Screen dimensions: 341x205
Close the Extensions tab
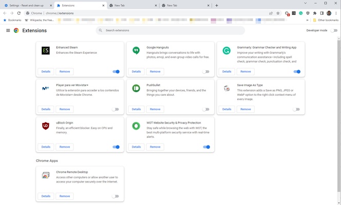point(103,6)
